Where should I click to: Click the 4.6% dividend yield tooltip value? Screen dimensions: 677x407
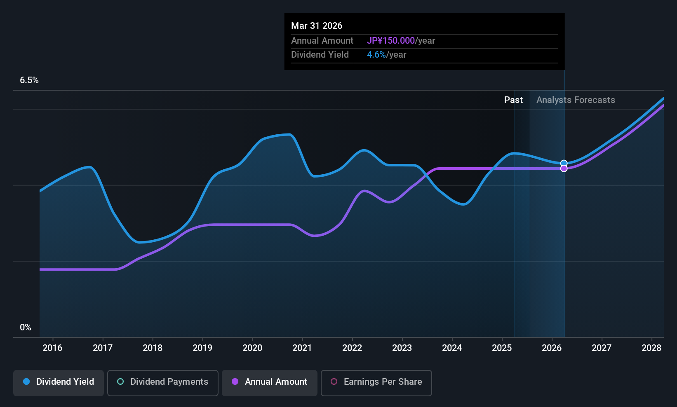click(376, 55)
